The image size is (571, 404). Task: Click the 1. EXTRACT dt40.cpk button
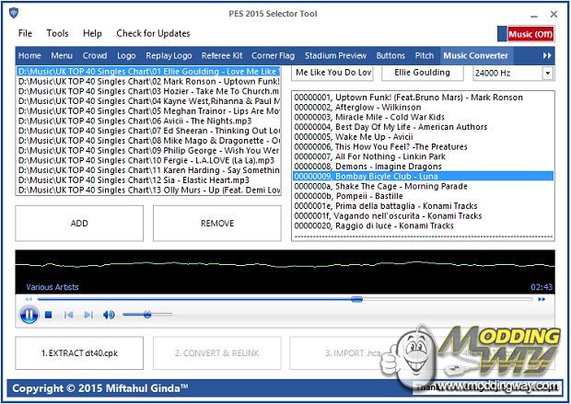[x=77, y=352]
